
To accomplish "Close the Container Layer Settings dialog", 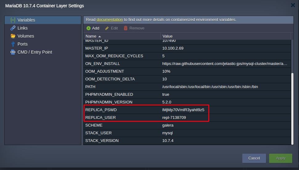I will [293, 5].
